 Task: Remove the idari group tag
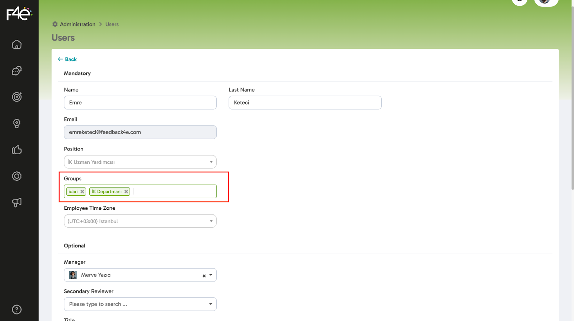click(x=83, y=192)
